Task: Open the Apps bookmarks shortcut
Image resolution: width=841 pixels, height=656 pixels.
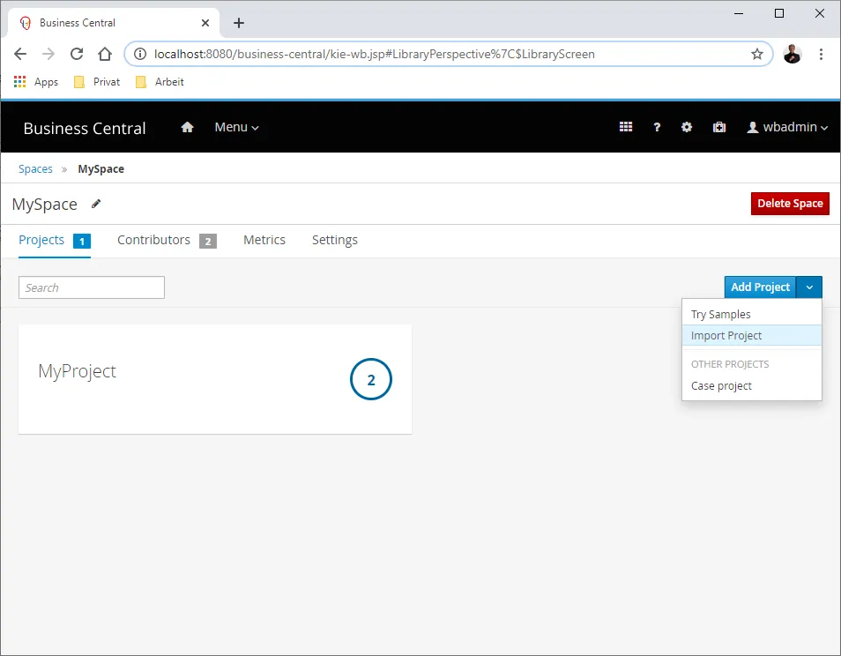Action: (35, 81)
